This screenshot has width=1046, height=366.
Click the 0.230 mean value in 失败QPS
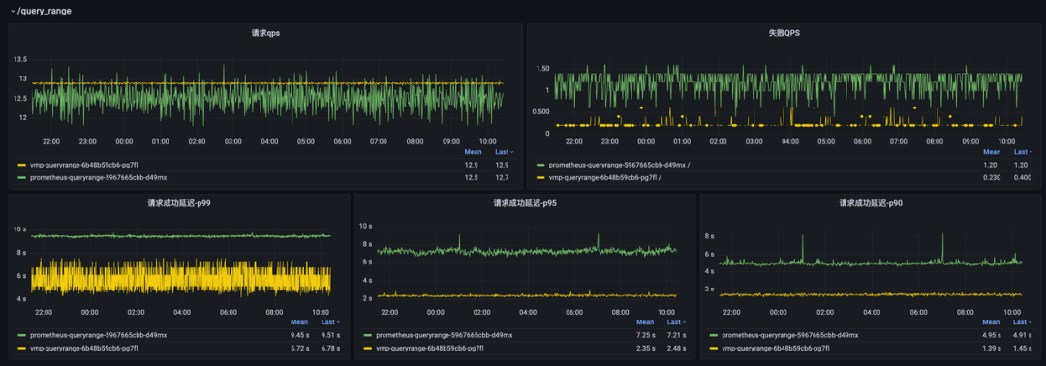pyautogui.click(x=992, y=177)
